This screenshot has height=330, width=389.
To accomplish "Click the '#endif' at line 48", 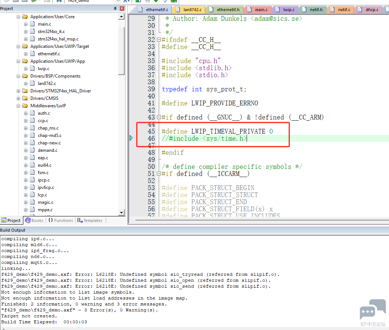I will 173,153.
